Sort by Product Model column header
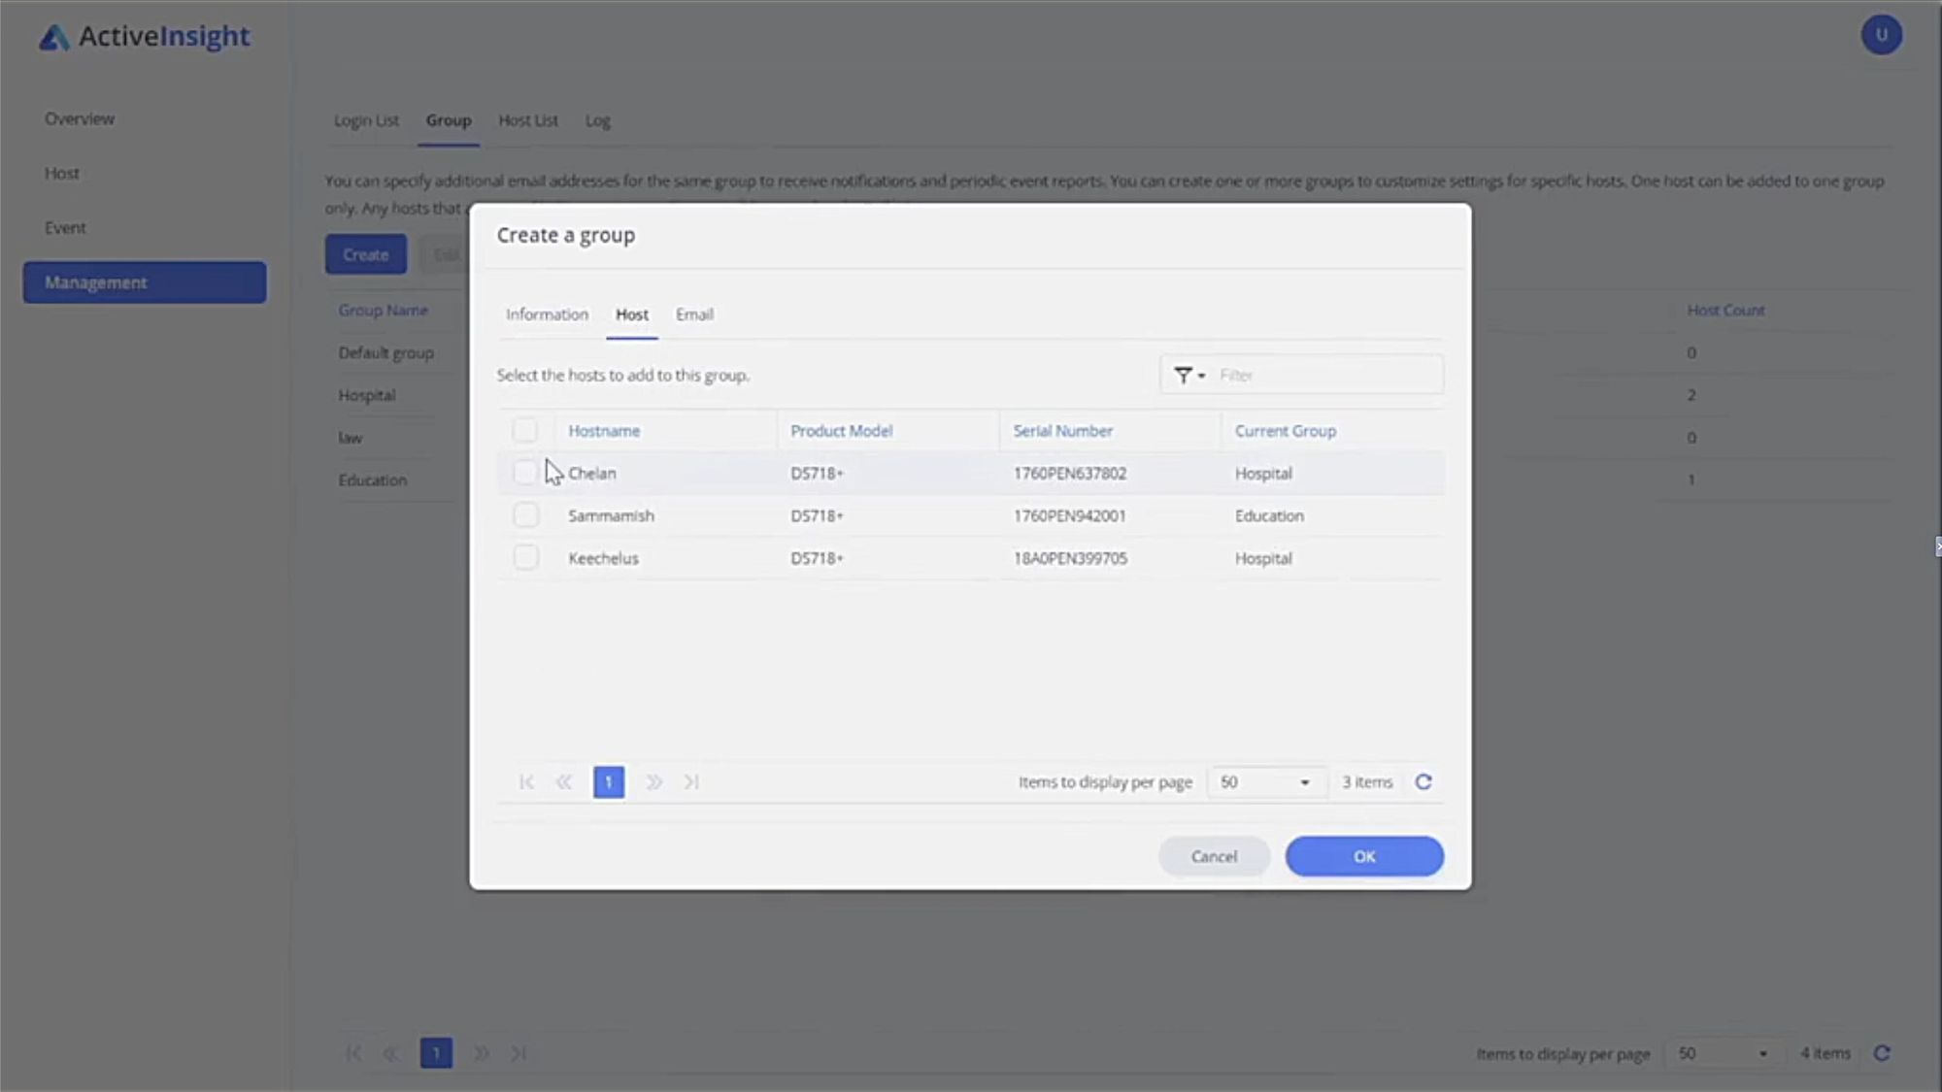 (x=841, y=430)
